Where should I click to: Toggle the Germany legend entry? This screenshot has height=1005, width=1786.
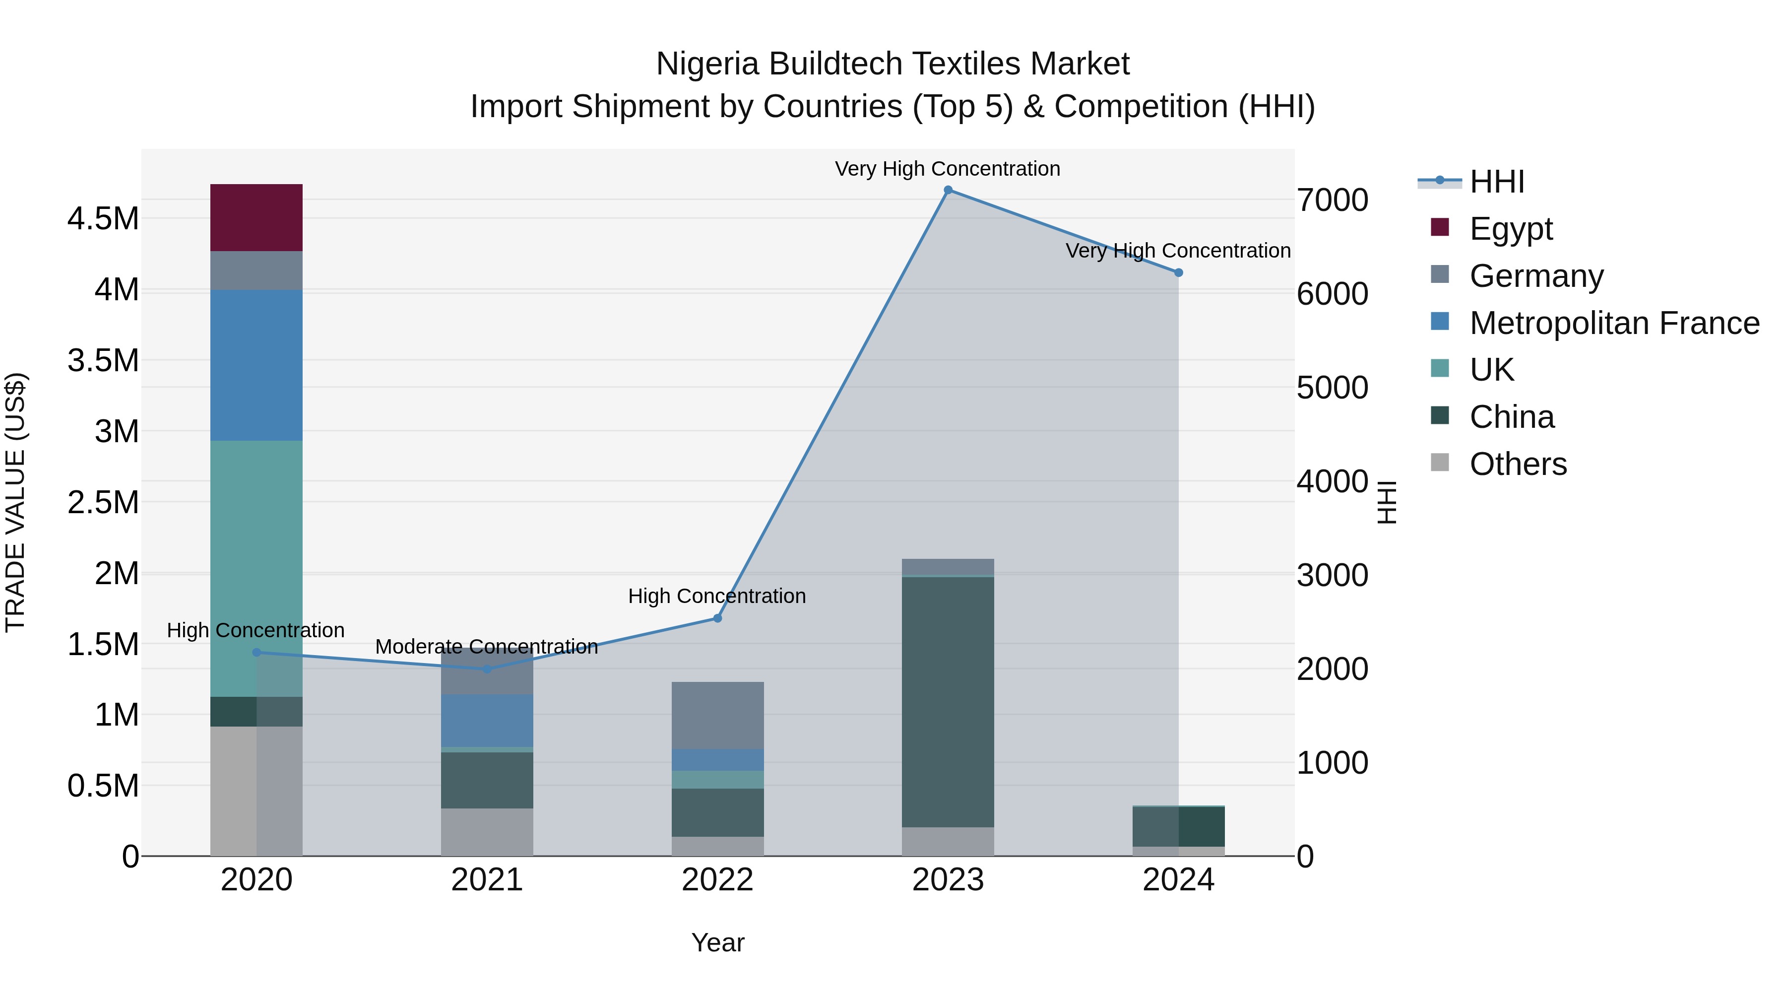coord(1517,275)
